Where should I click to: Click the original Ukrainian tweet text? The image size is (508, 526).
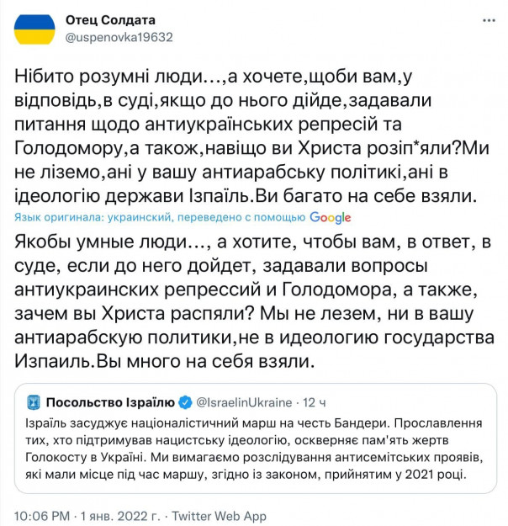[x=244, y=136]
